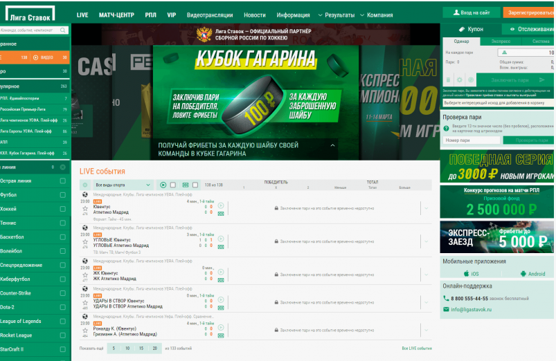Image resolution: width=556 pixels, height=361 pixels.
Task: Switch to the Отслеживание tab
Action: tap(529, 29)
